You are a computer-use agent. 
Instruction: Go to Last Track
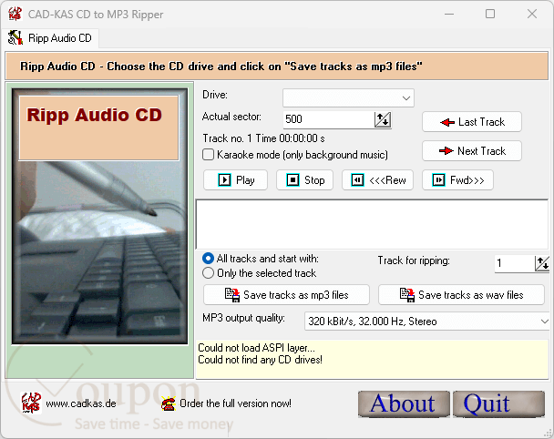[472, 122]
